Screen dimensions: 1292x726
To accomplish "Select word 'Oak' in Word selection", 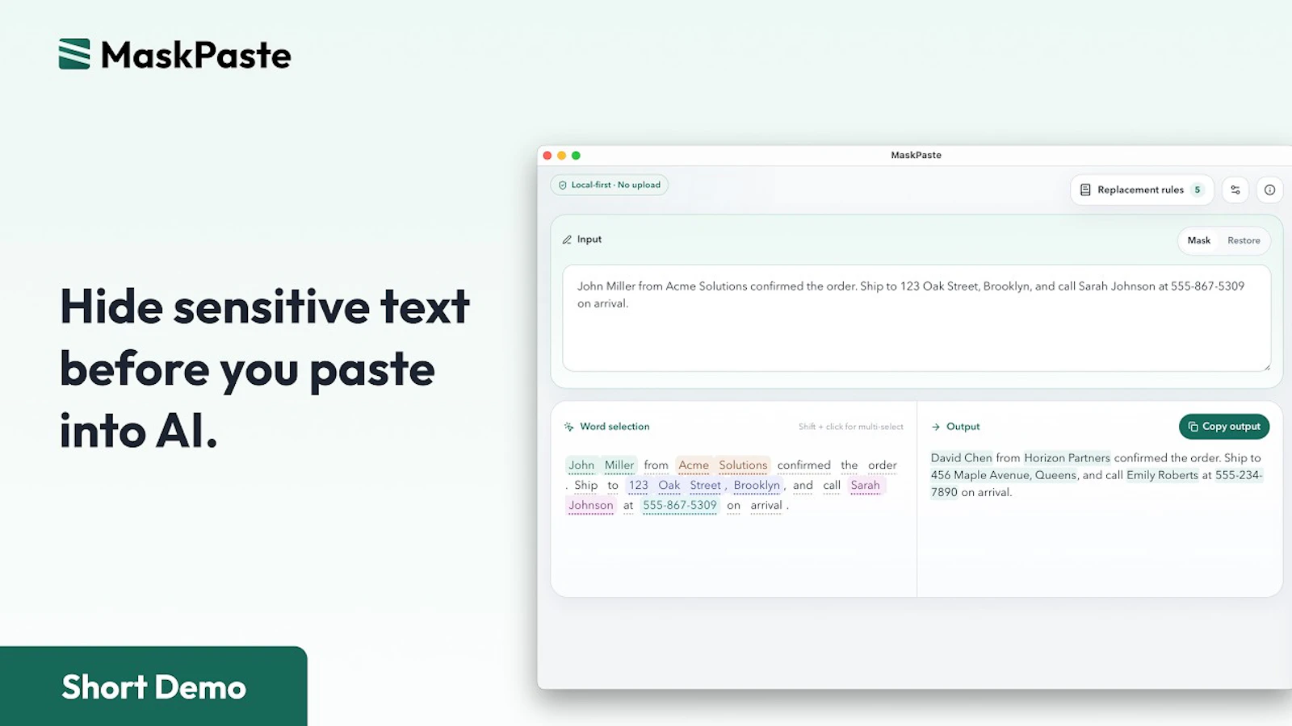I will (x=669, y=486).
